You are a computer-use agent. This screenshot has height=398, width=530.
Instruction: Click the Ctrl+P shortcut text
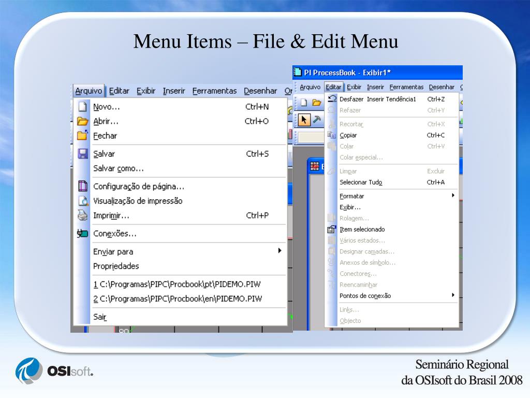(257, 215)
